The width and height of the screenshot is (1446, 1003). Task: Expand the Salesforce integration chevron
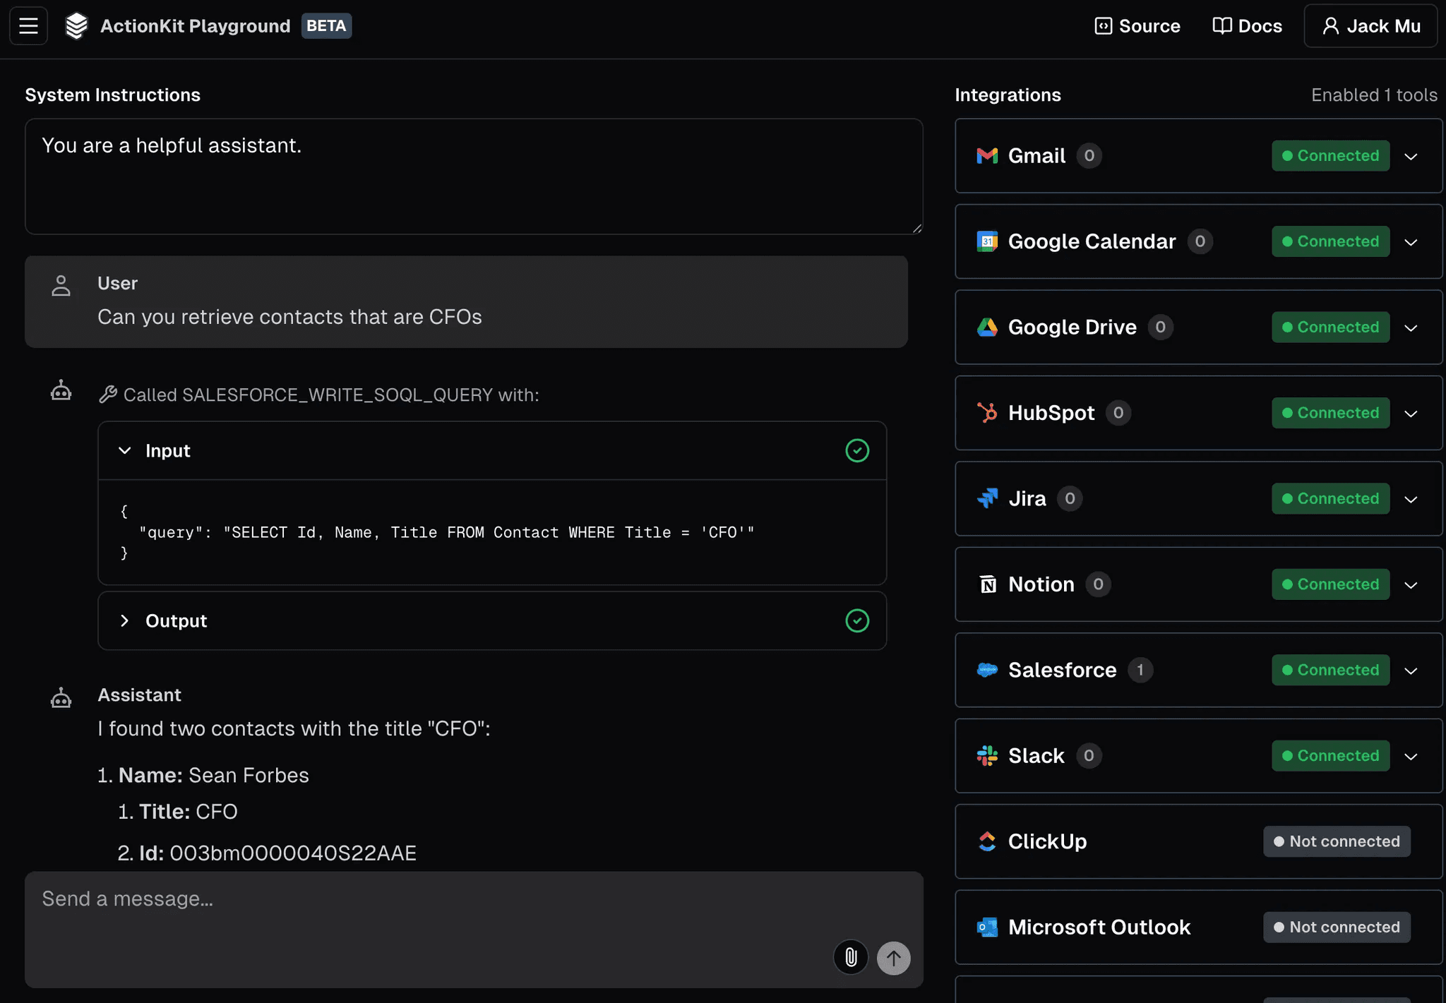[x=1411, y=671]
